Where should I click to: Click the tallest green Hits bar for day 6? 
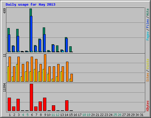31,12
